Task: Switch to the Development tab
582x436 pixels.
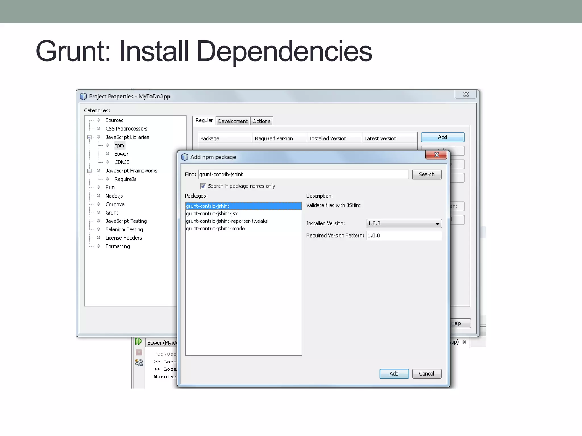Action: point(233,121)
